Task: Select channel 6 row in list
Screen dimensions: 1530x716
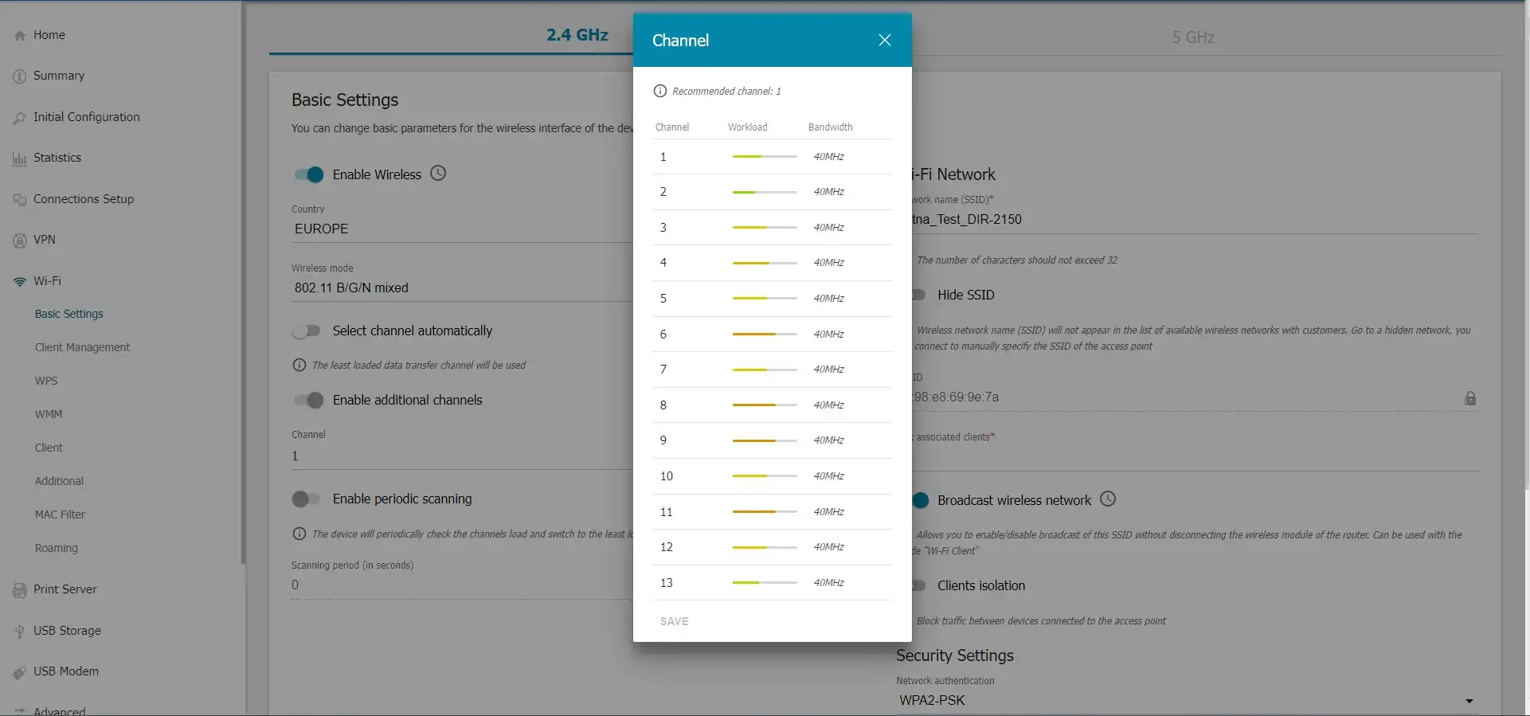Action: [x=771, y=335]
